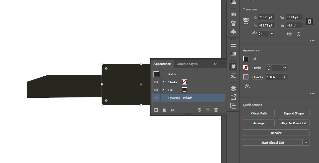Open the Stroke panel icon
Image resolution: width=319 pixels, height=163 pixels.
pos(233,44)
